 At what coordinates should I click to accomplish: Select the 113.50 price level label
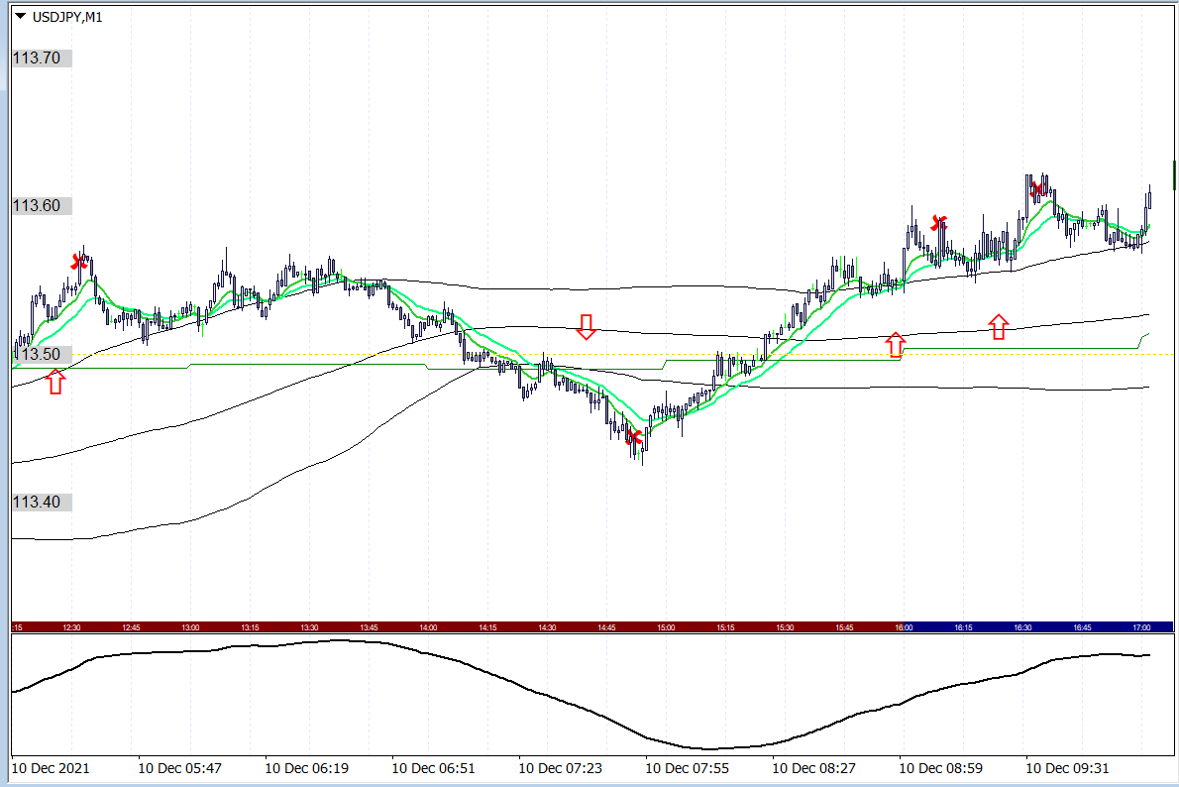tap(37, 355)
